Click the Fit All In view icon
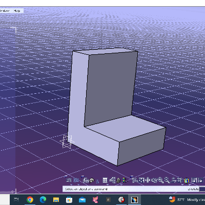The width and height of the screenshot is (205, 205). coord(141,180)
